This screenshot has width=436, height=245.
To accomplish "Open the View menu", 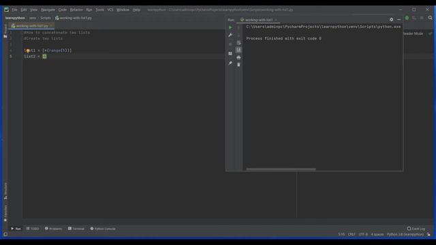I will [33, 10].
